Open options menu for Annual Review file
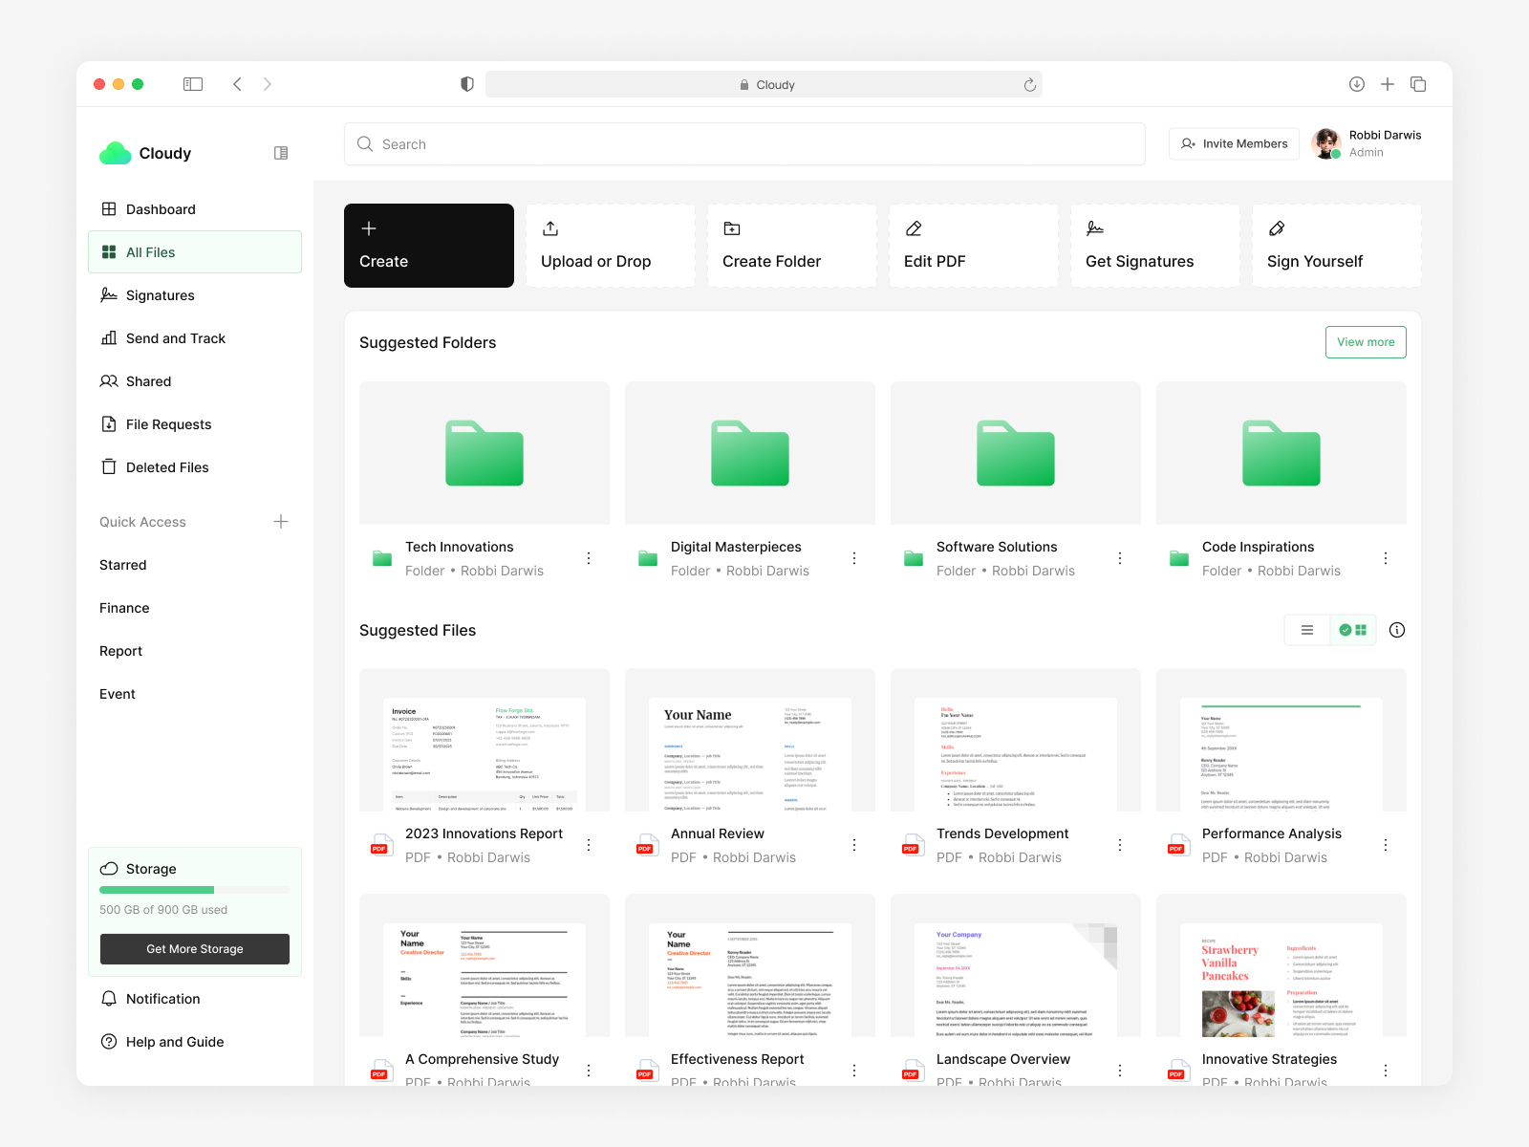Screen dimensions: 1529x1147 853,845
